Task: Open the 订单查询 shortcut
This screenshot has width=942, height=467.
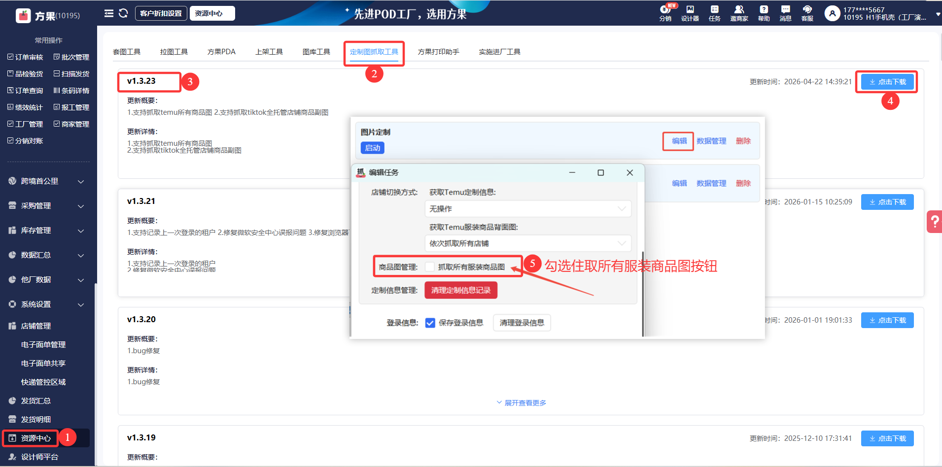Action: pos(25,91)
